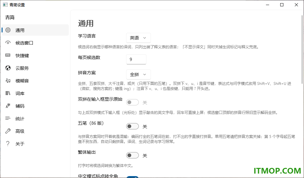
Task: View the 统计 page
Action: [35, 119]
